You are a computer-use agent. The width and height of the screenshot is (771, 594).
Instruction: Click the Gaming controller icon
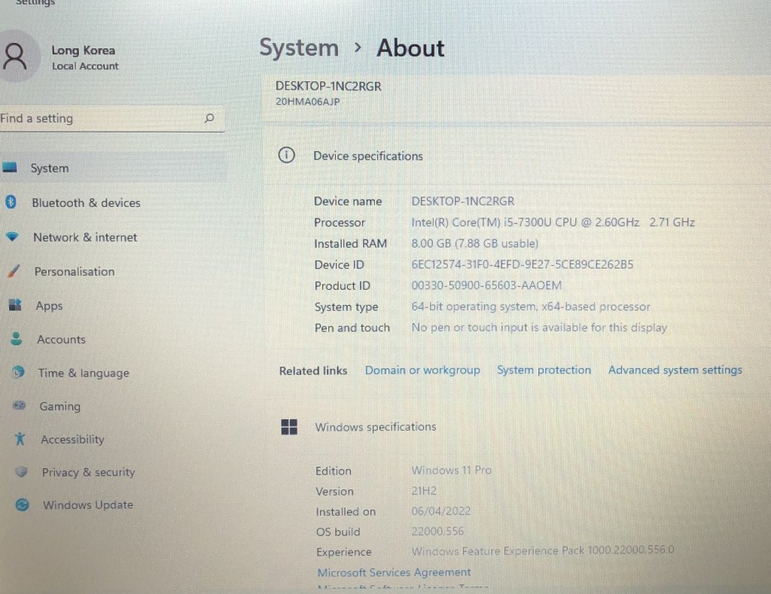[x=19, y=405]
